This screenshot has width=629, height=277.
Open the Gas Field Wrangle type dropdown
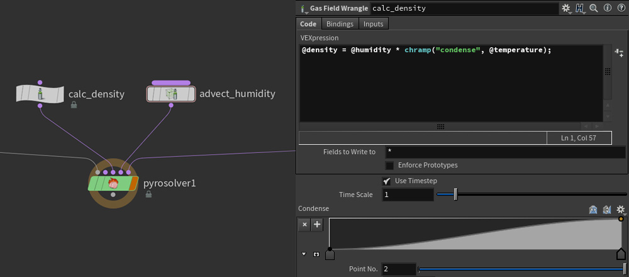coord(304,9)
